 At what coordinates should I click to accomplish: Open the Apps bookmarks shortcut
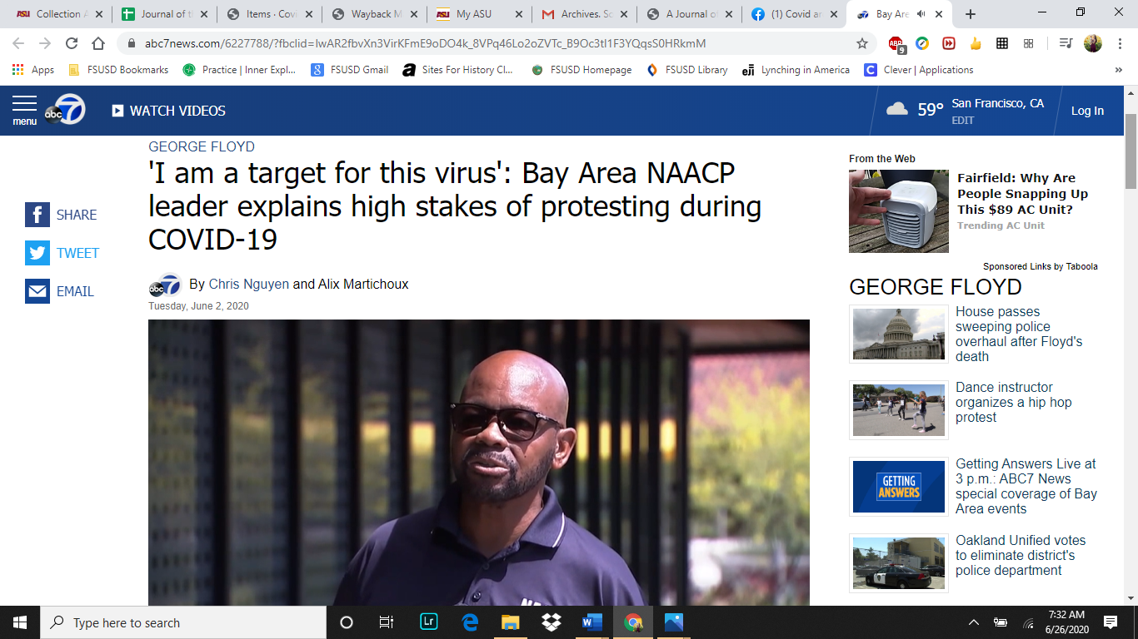(33, 70)
